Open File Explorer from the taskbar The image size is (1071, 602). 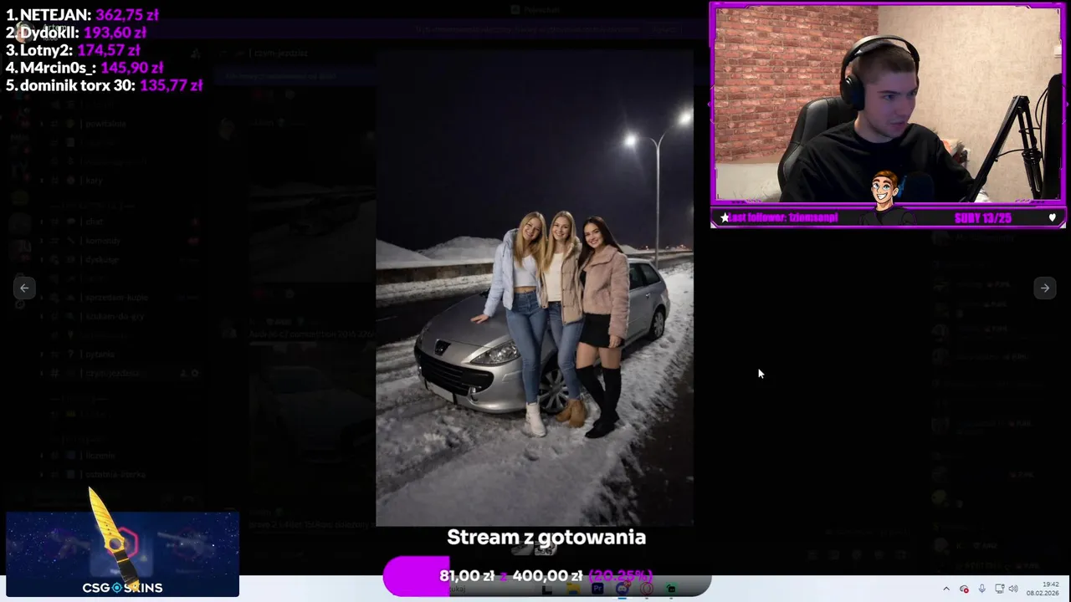572,589
